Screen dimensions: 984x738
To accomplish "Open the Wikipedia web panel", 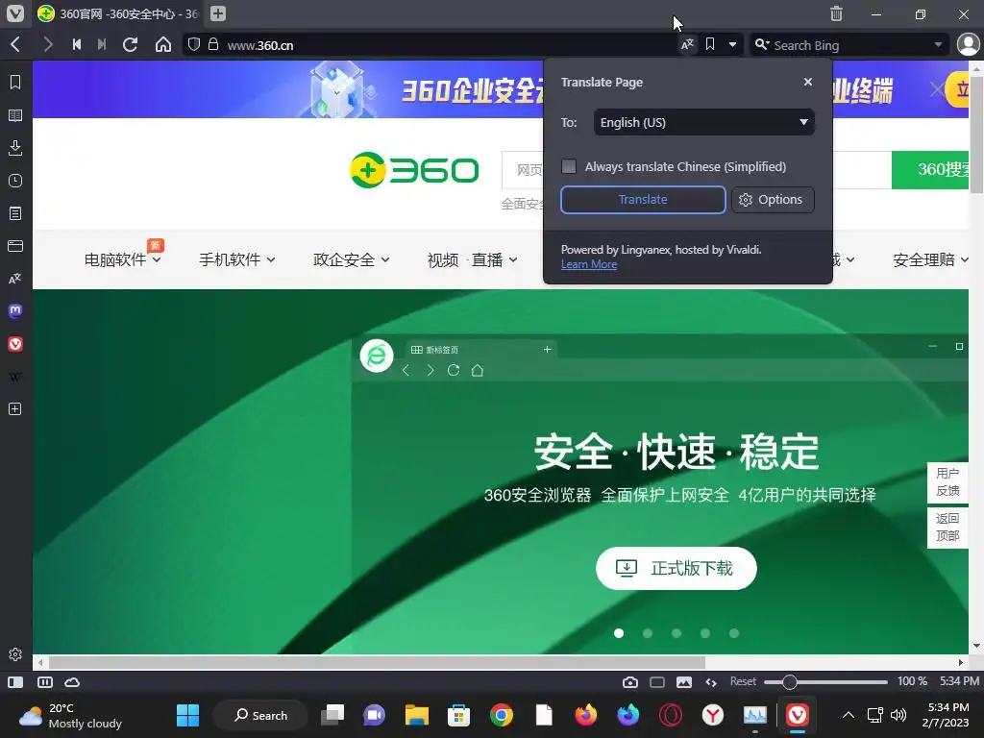I will (x=15, y=377).
